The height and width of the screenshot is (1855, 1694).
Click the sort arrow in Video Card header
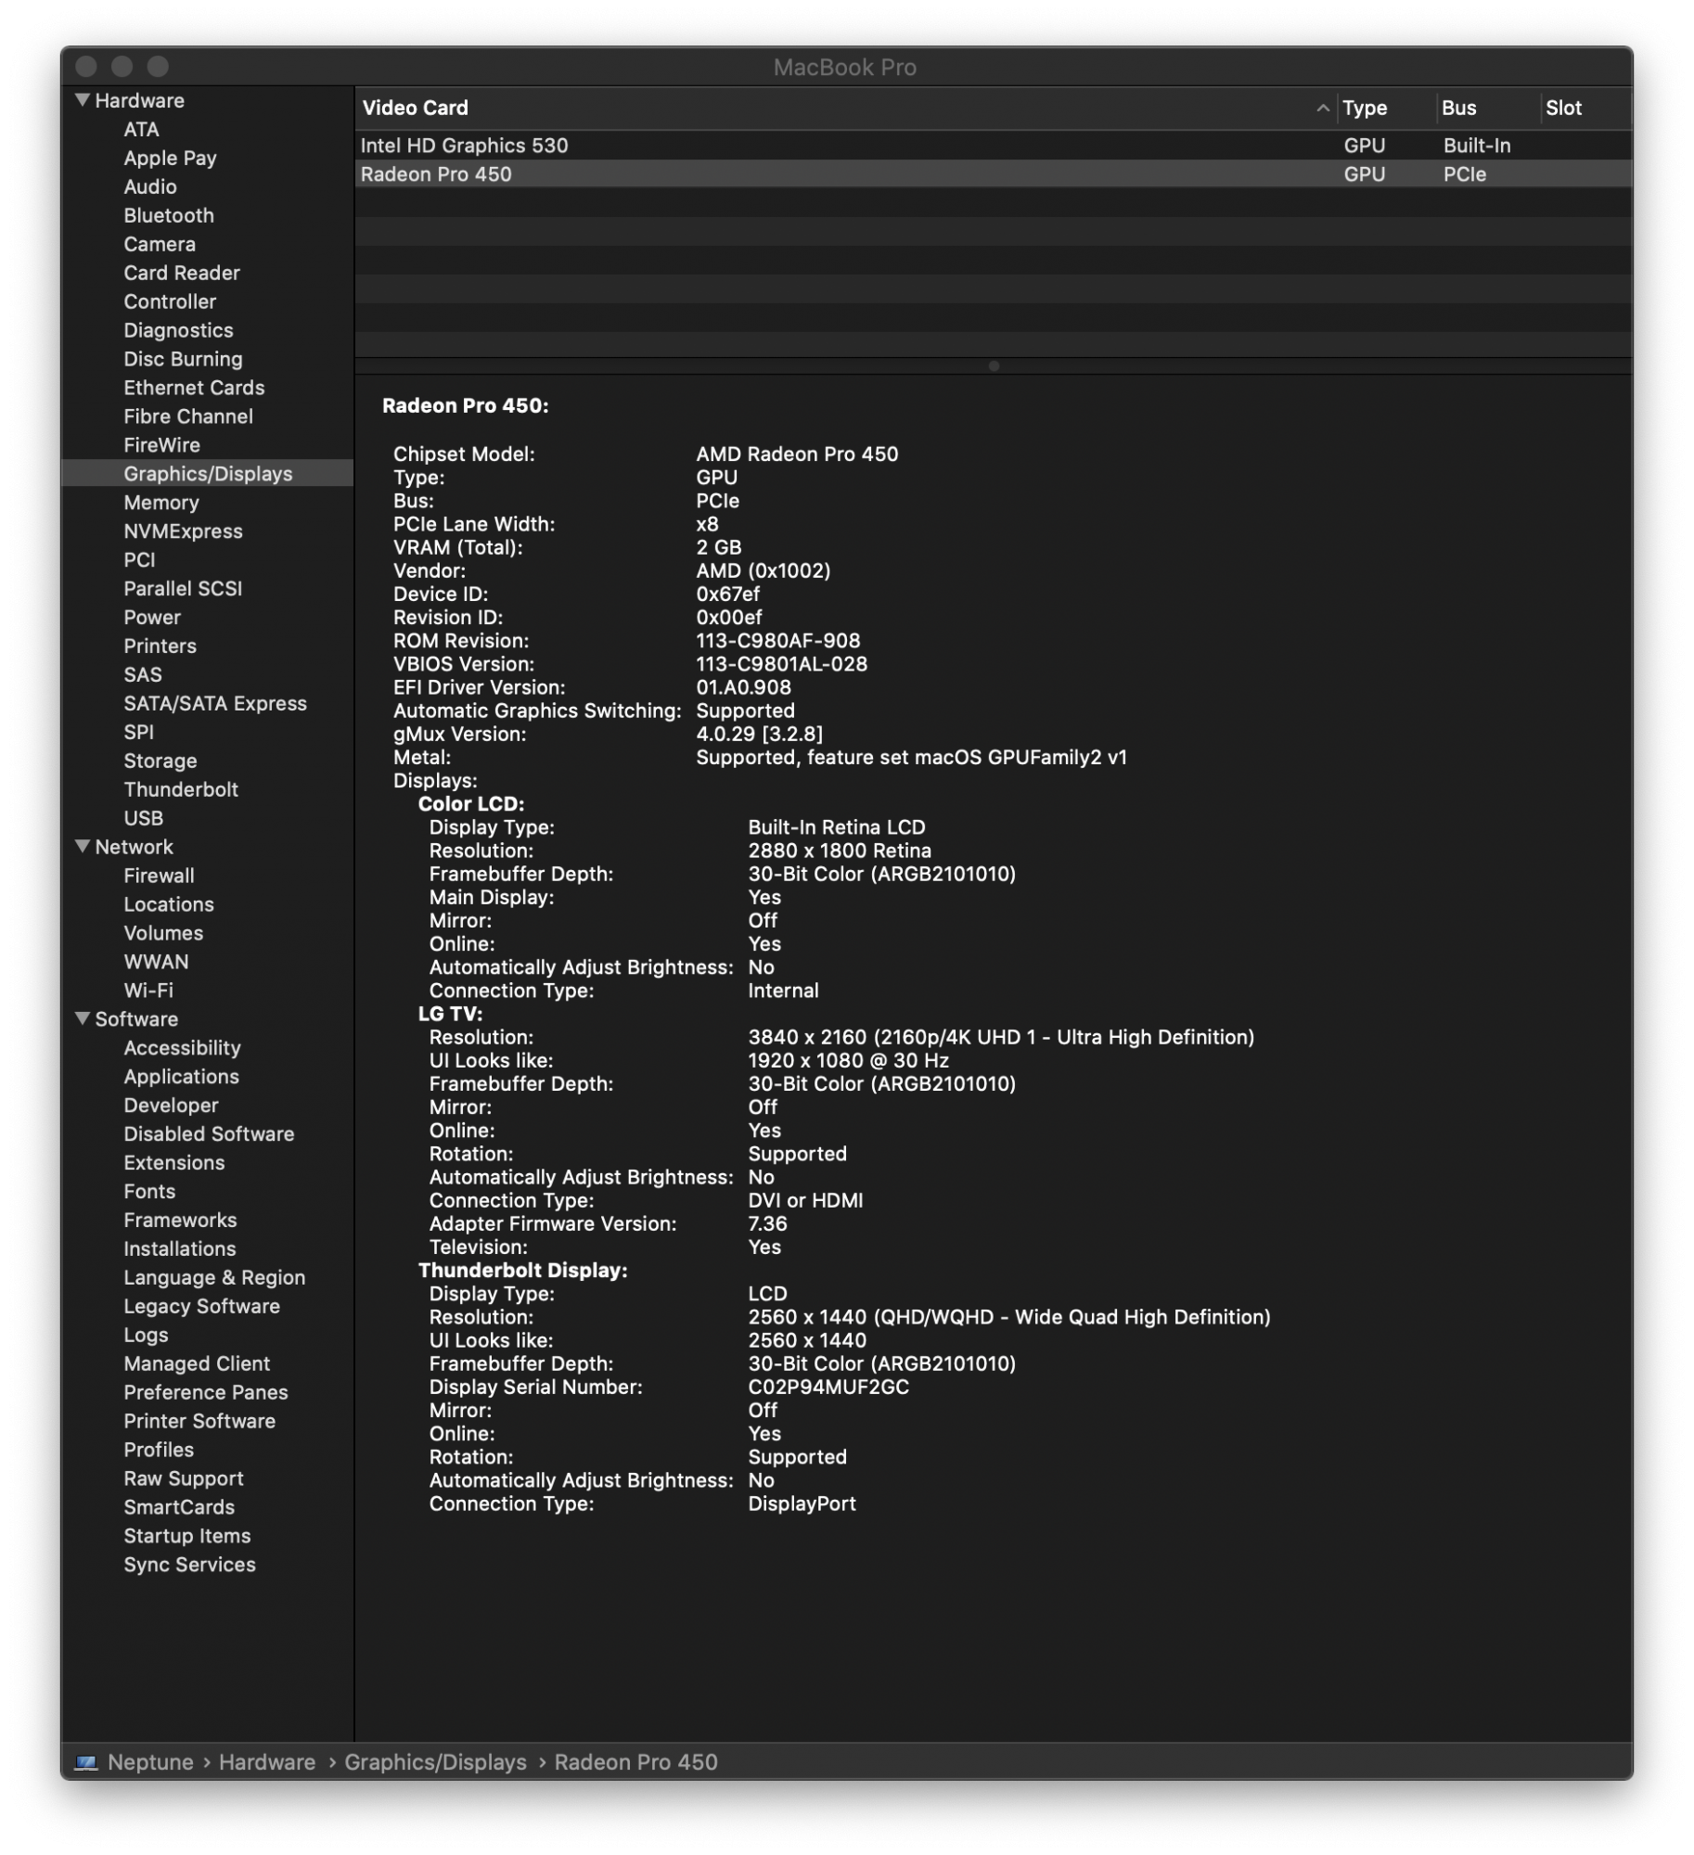coord(1322,109)
